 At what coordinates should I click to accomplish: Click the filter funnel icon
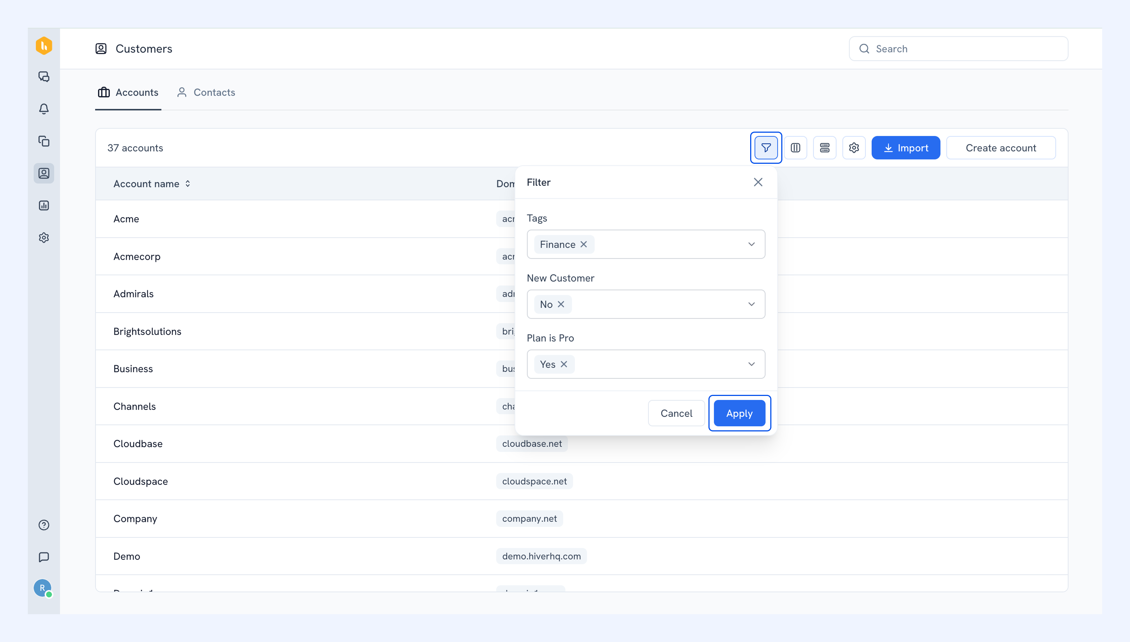(x=766, y=148)
